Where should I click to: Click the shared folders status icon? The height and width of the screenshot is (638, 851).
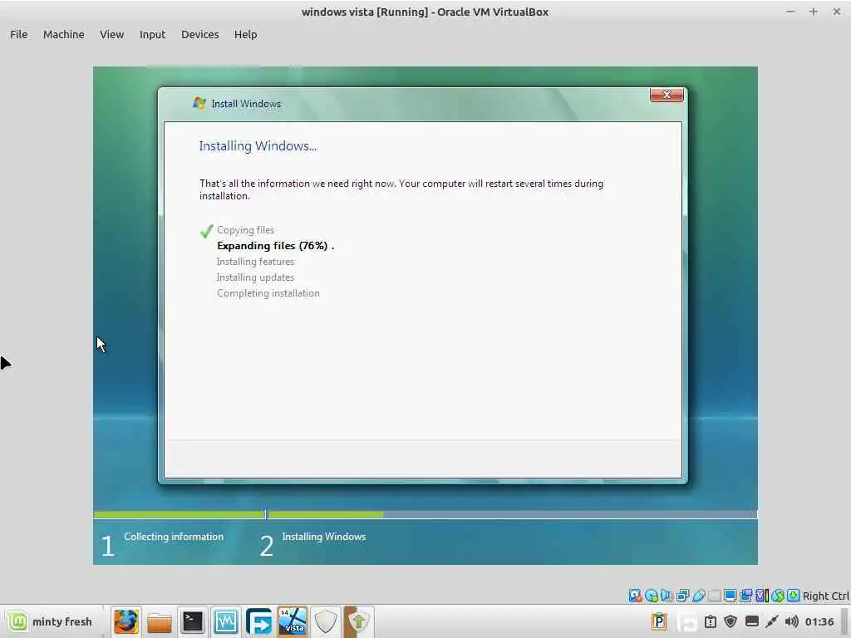(x=714, y=596)
